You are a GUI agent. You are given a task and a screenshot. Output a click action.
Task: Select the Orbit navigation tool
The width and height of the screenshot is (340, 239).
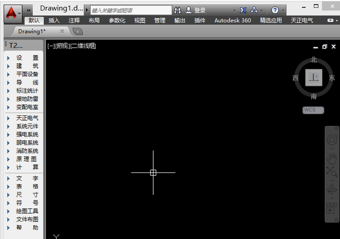point(332,189)
